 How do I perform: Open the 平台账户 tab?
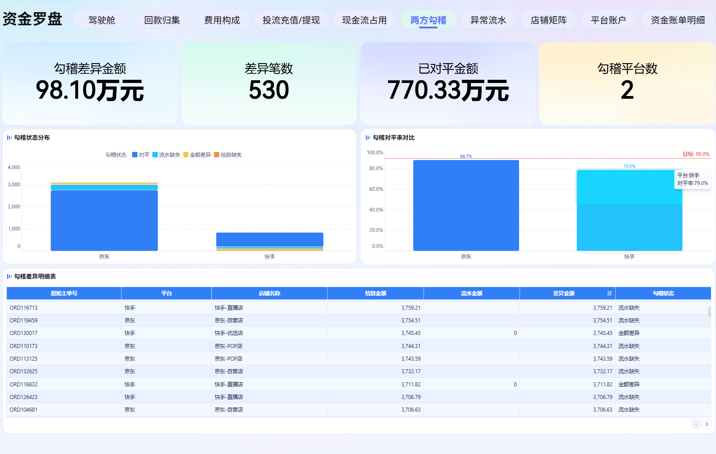coord(608,20)
